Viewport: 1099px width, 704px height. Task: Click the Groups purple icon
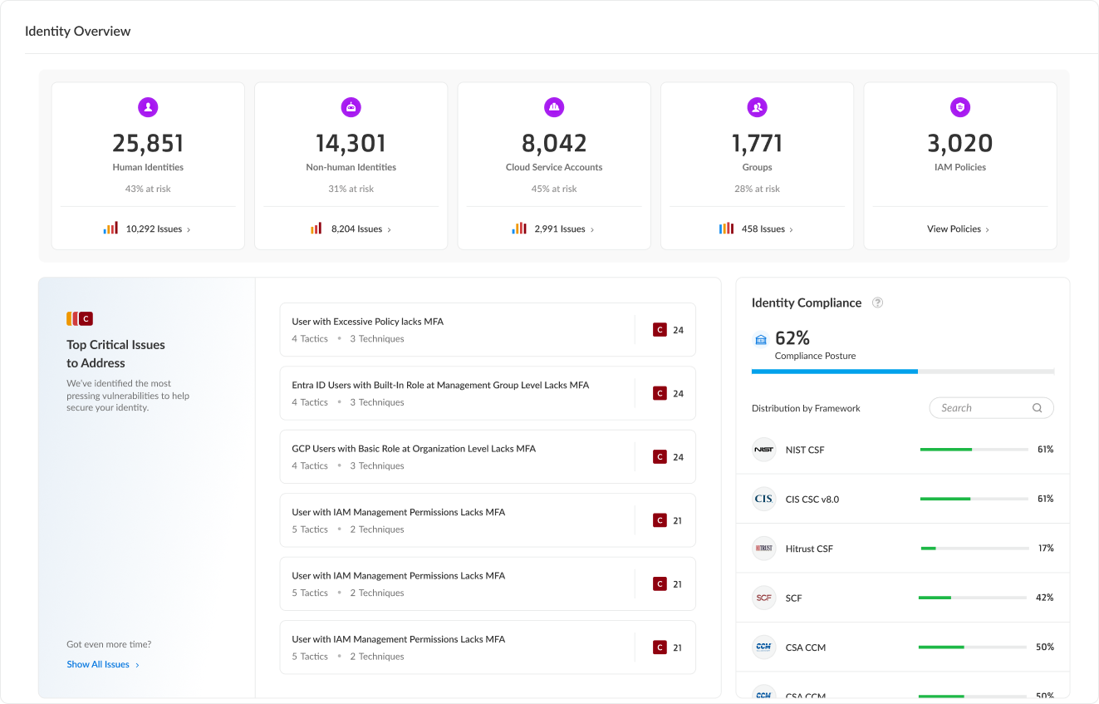tap(757, 107)
